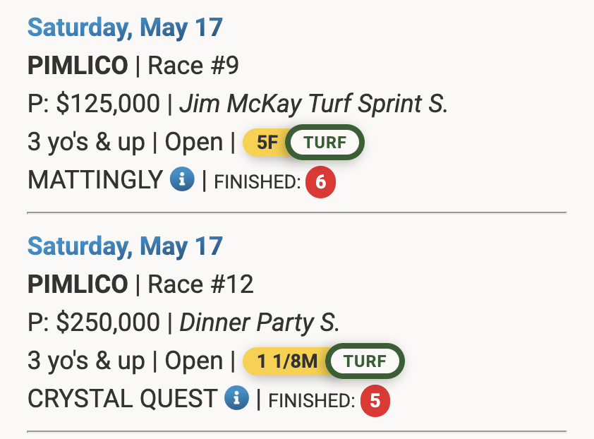Open the info icon beside MATTINGLY
The height and width of the screenshot is (439, 594).
(x=182, y=181)
